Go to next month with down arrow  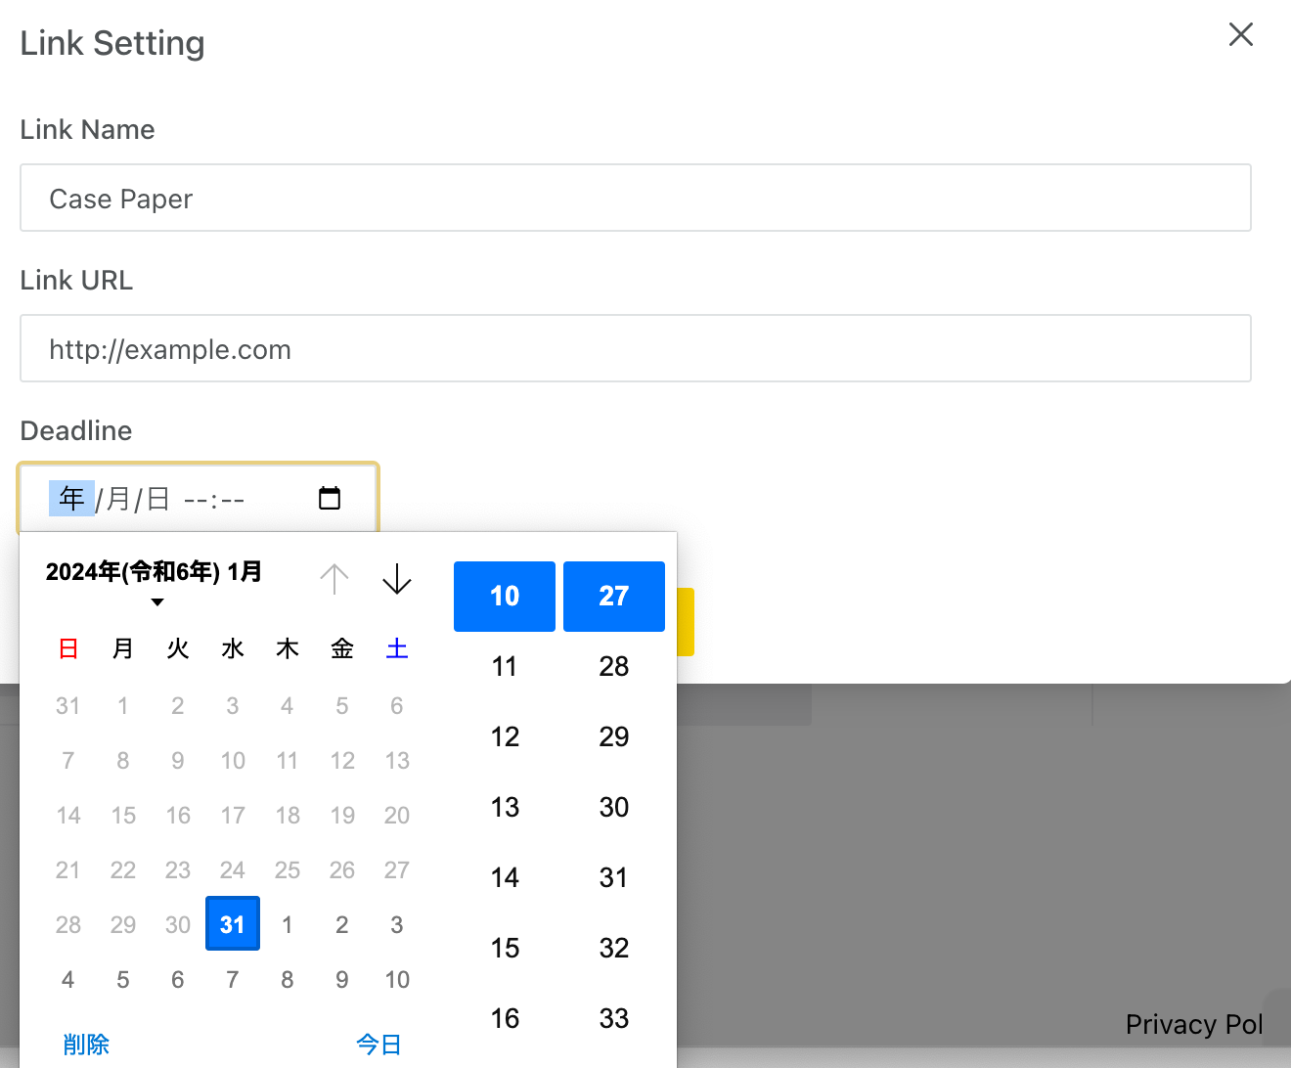[396, 579]
